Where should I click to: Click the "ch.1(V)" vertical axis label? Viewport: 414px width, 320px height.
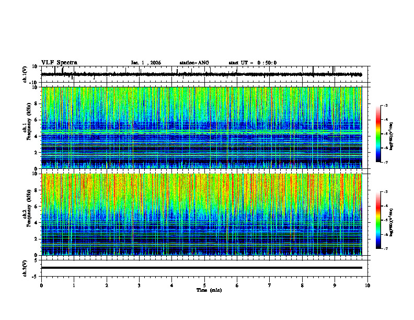click(25, 74)
